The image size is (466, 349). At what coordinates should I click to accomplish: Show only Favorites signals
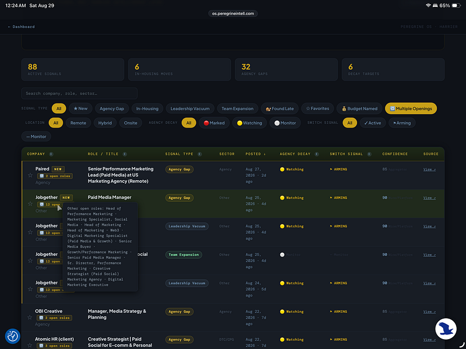317,109
